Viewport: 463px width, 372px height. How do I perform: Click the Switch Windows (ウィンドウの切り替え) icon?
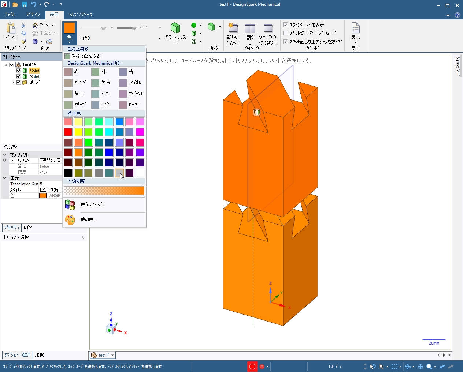(268, 28)
